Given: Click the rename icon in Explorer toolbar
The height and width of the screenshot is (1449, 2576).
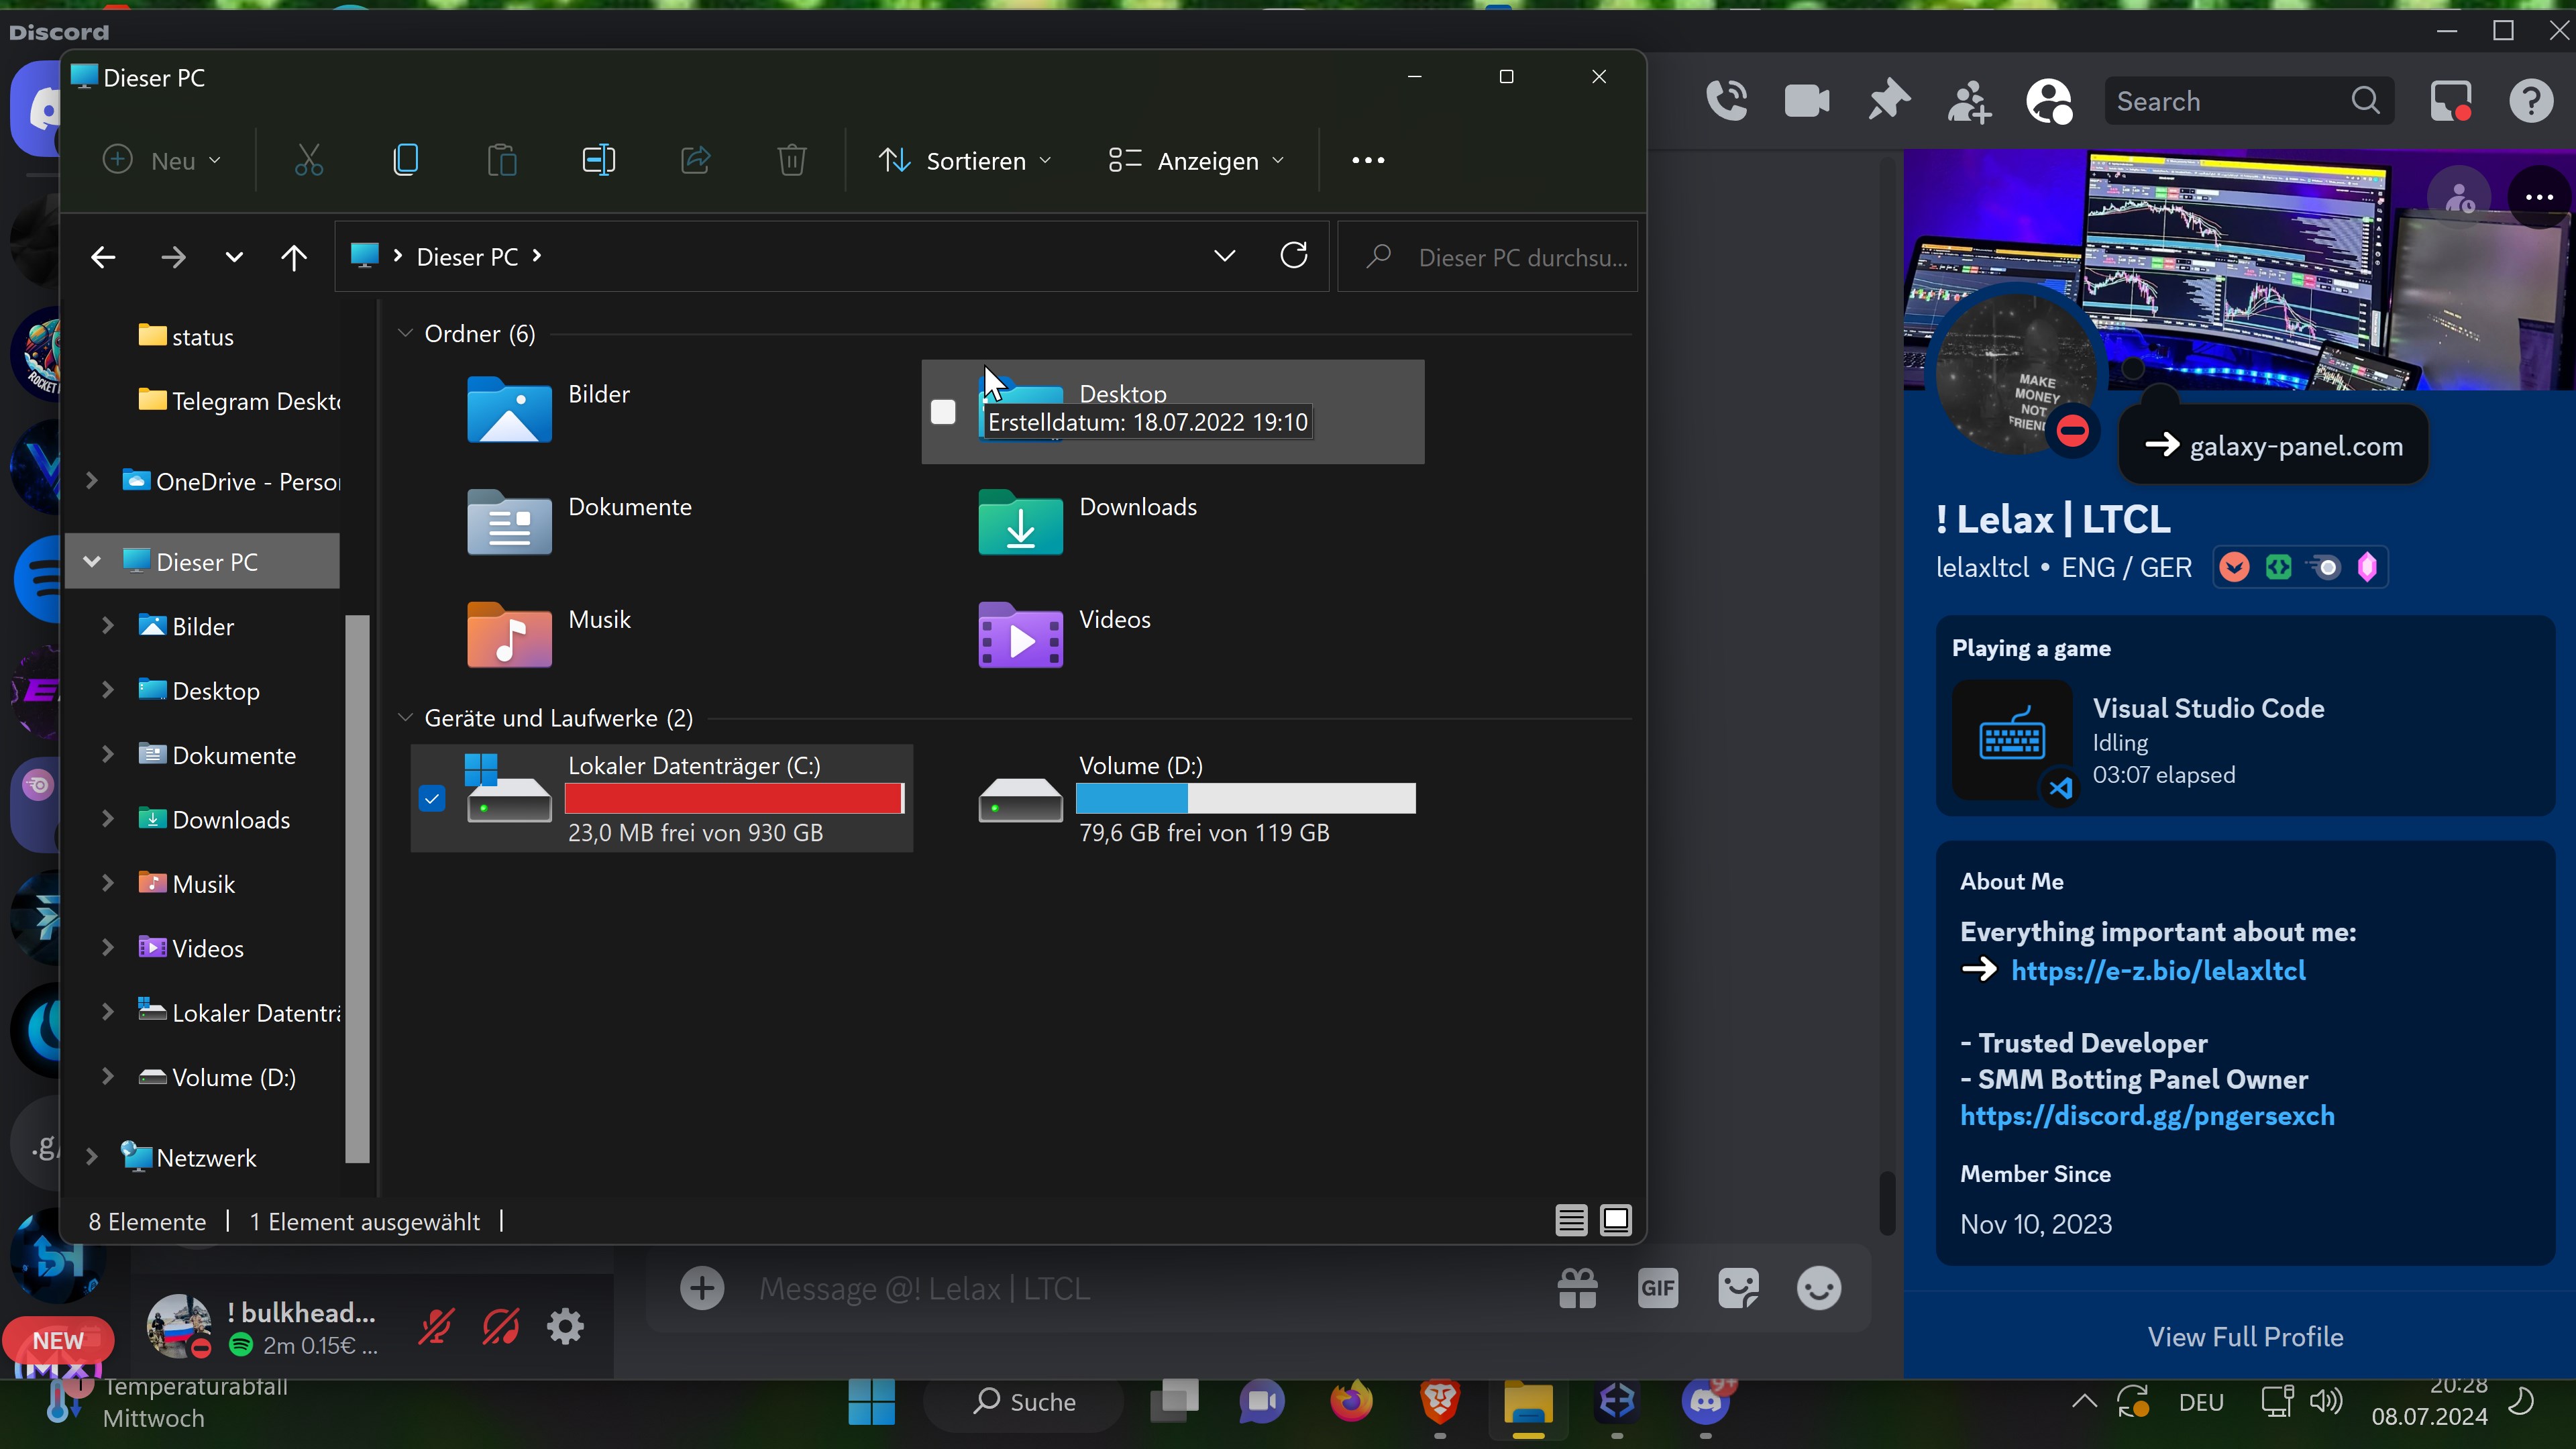Looking at the screenshot, I should point(598,160).
